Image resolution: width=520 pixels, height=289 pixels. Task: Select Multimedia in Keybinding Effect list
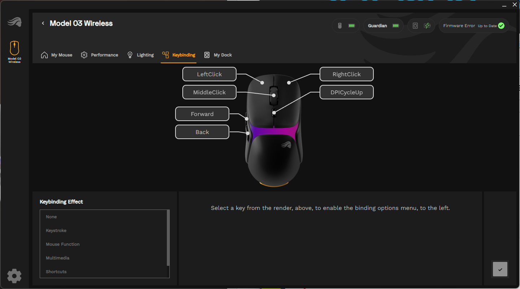tap(57, 258)
